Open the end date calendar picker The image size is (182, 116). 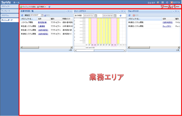tap(115, 16)
